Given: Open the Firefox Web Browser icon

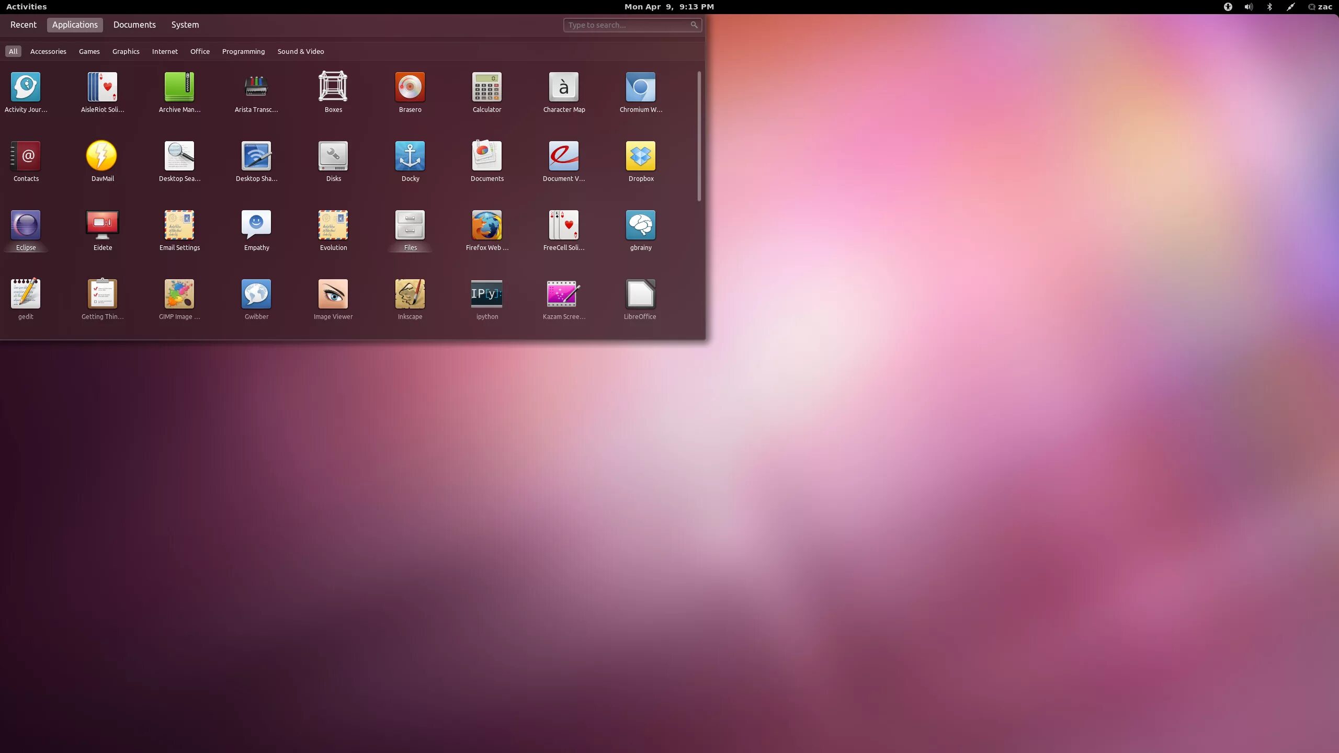Looking at the screenshot, I should coord(486,225).
